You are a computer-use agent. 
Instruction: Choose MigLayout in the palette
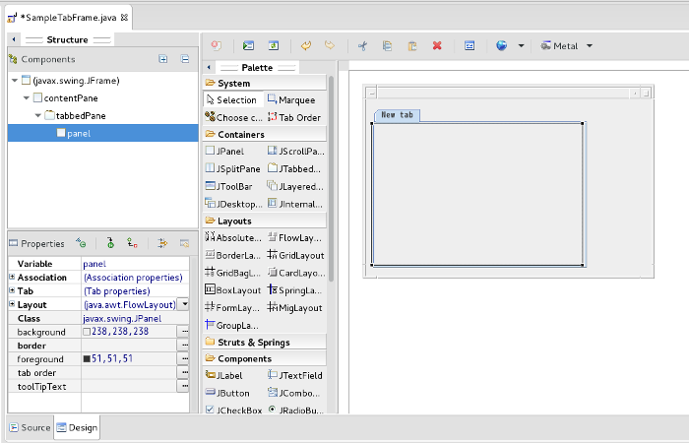point(295,308)
